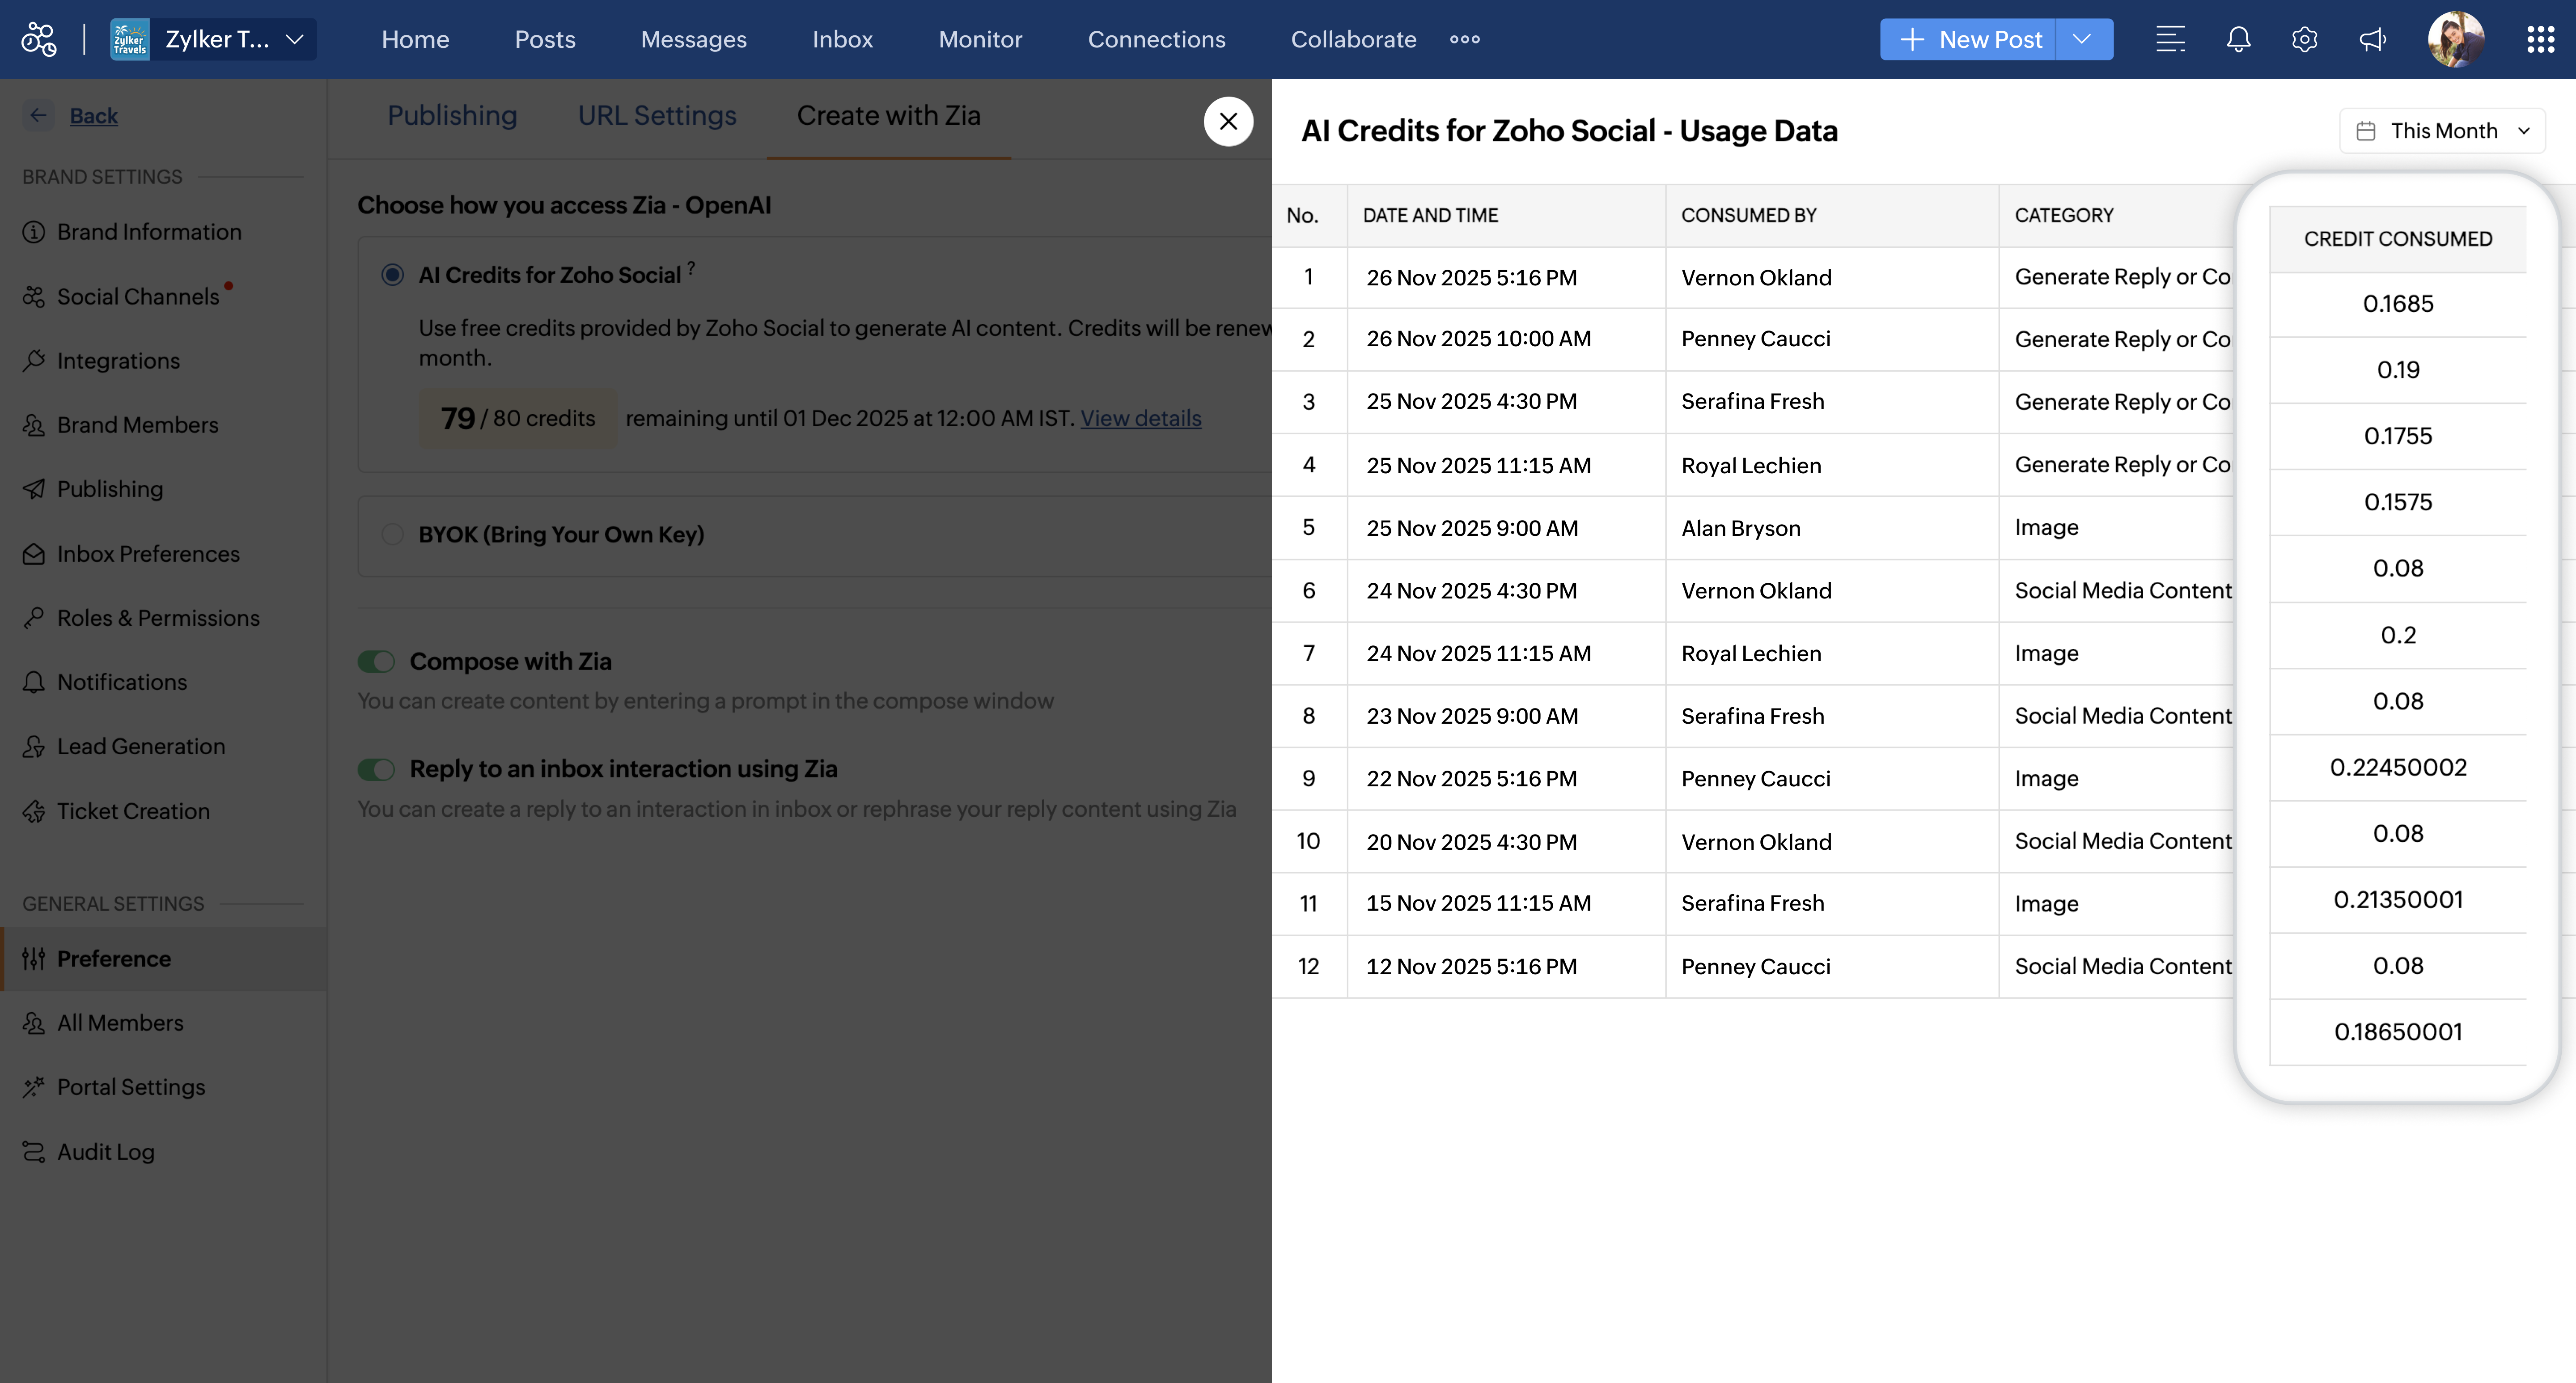Open the Monitor menu item
The width and height of the screenshot is (2576, 1383).
(x=979, y=39)
